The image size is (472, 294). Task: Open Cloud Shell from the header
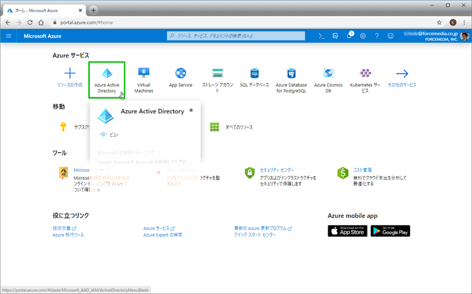pyautogui.click(x=321, y=36)
